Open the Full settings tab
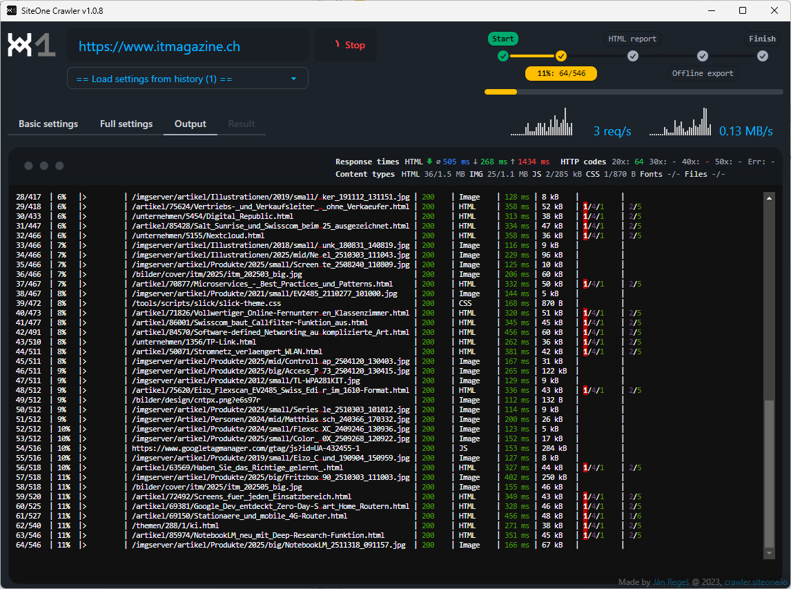Viewport: 791px width, 589px height. point(126,124)
